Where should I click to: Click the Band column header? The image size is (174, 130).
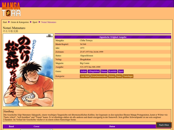point(11,126)
